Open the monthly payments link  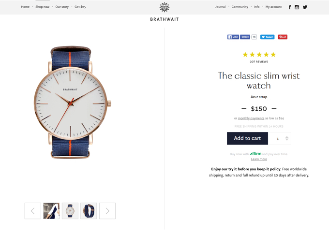click(251, 118)
